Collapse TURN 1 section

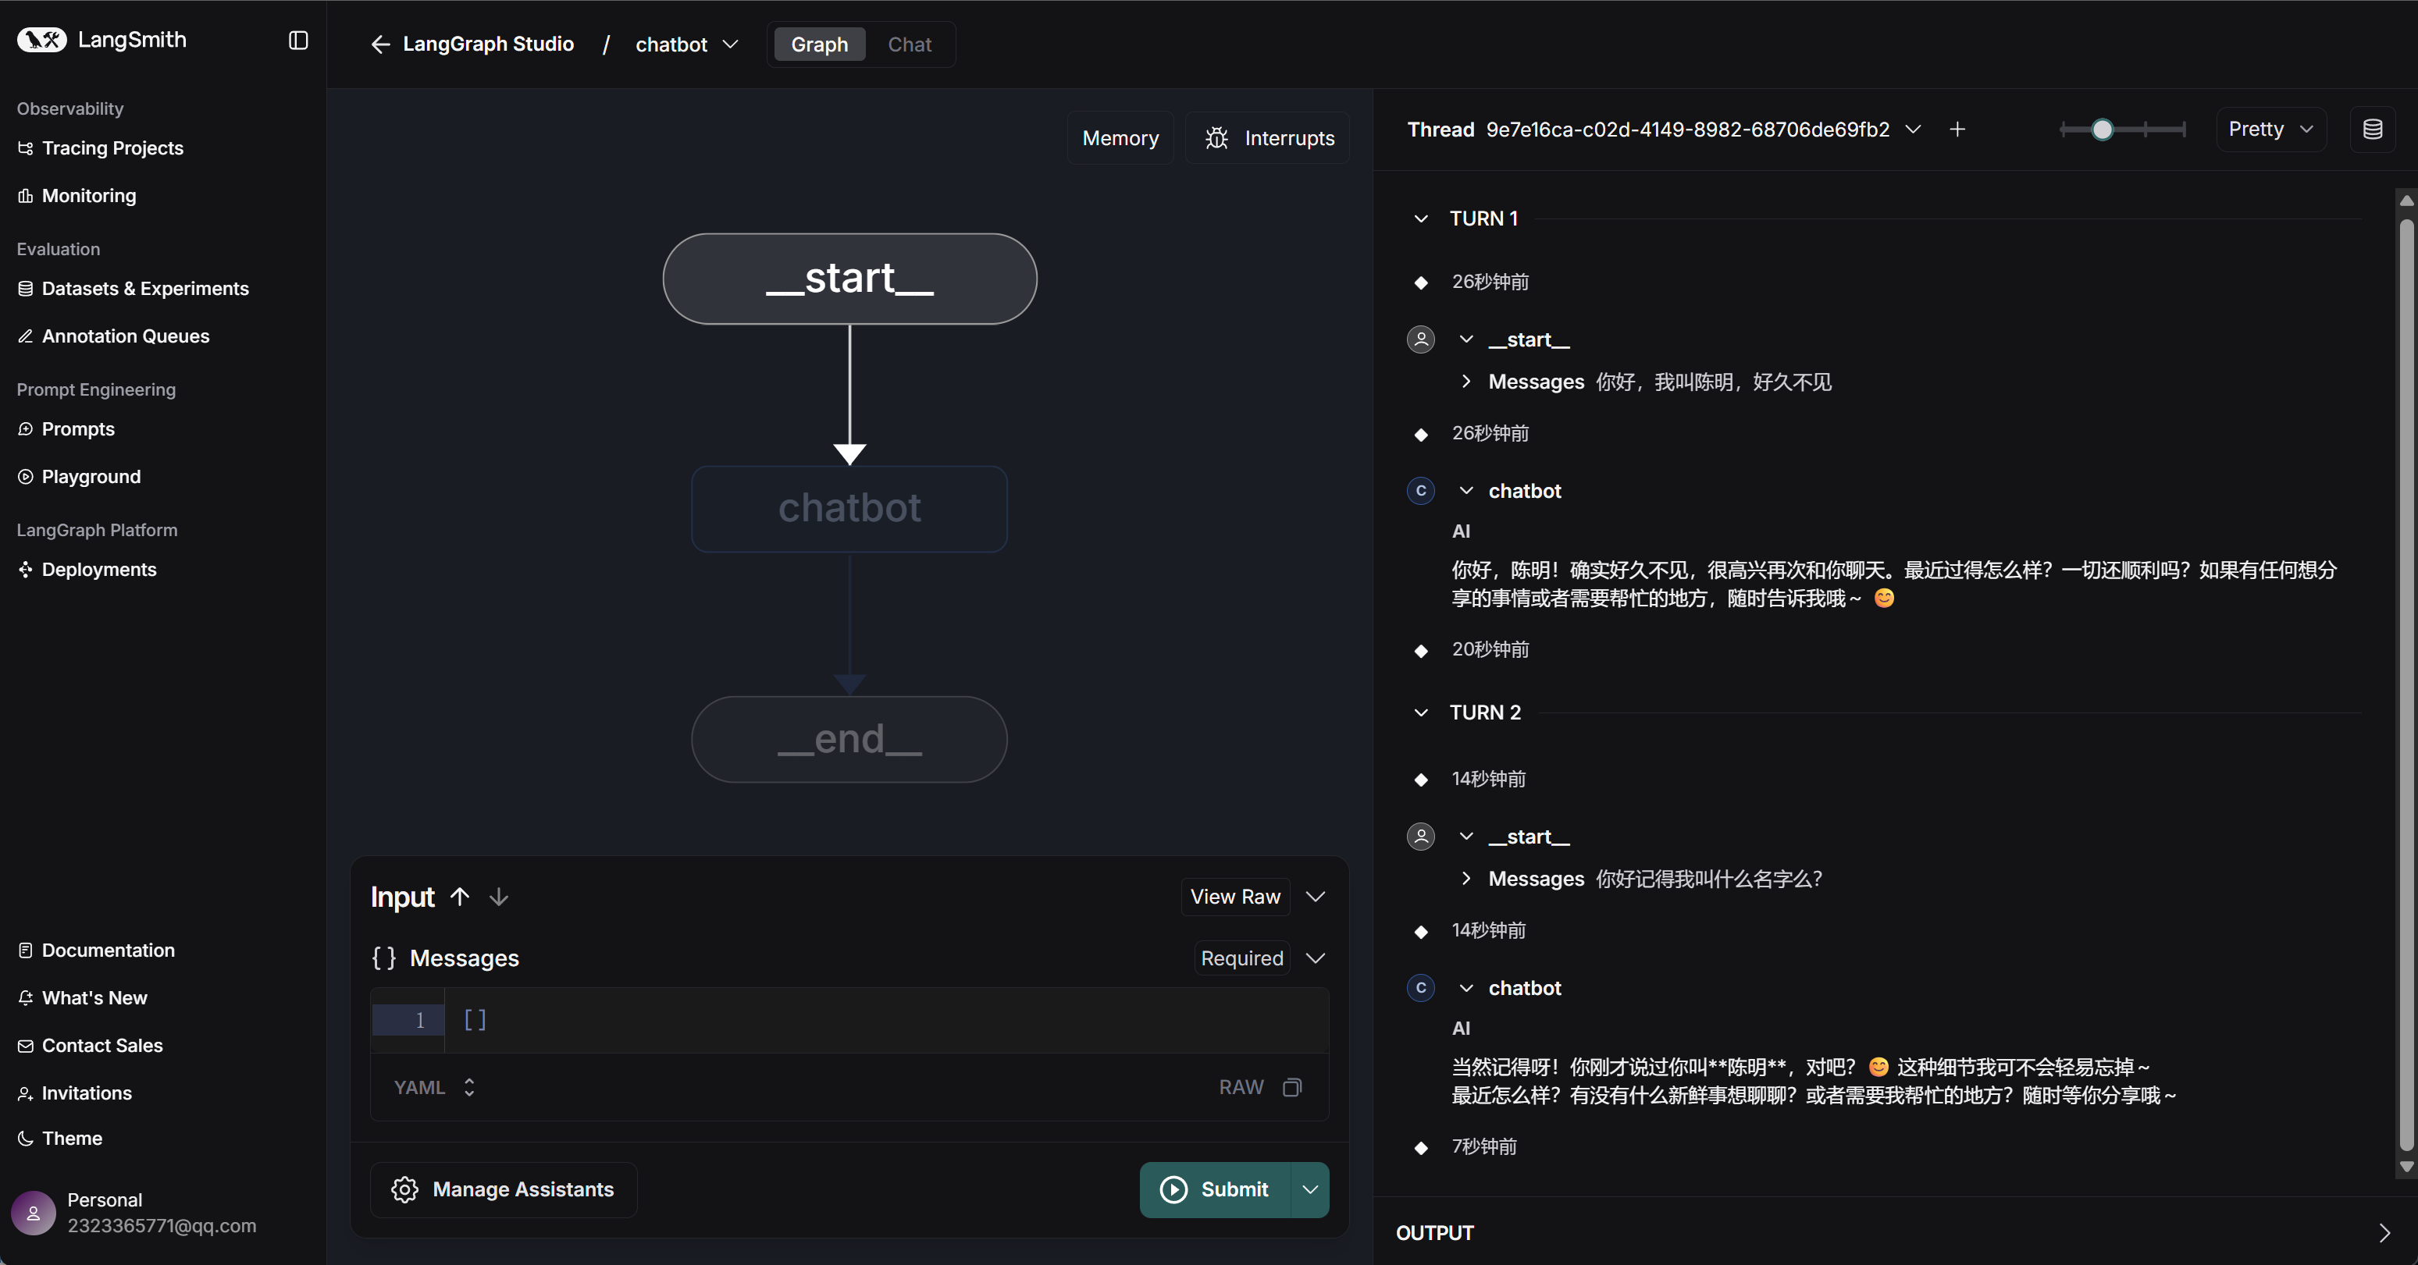[x=1421, y=219]
